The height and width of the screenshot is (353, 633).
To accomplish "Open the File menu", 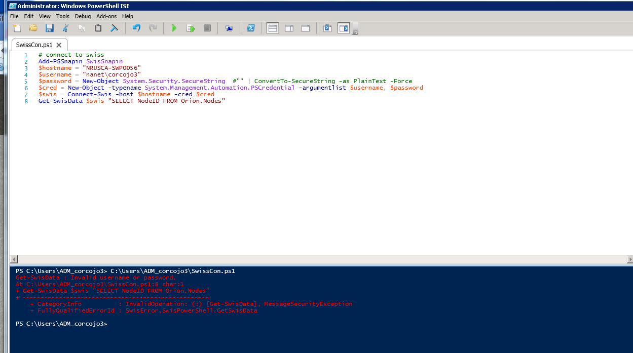I will (14, 16).
